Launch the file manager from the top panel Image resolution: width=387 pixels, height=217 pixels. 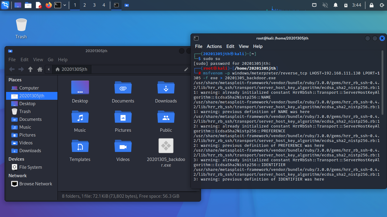28,5
